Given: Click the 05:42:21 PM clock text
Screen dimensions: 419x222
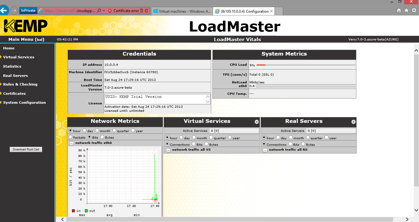Looking at the screenshot, I should point(67,40).
